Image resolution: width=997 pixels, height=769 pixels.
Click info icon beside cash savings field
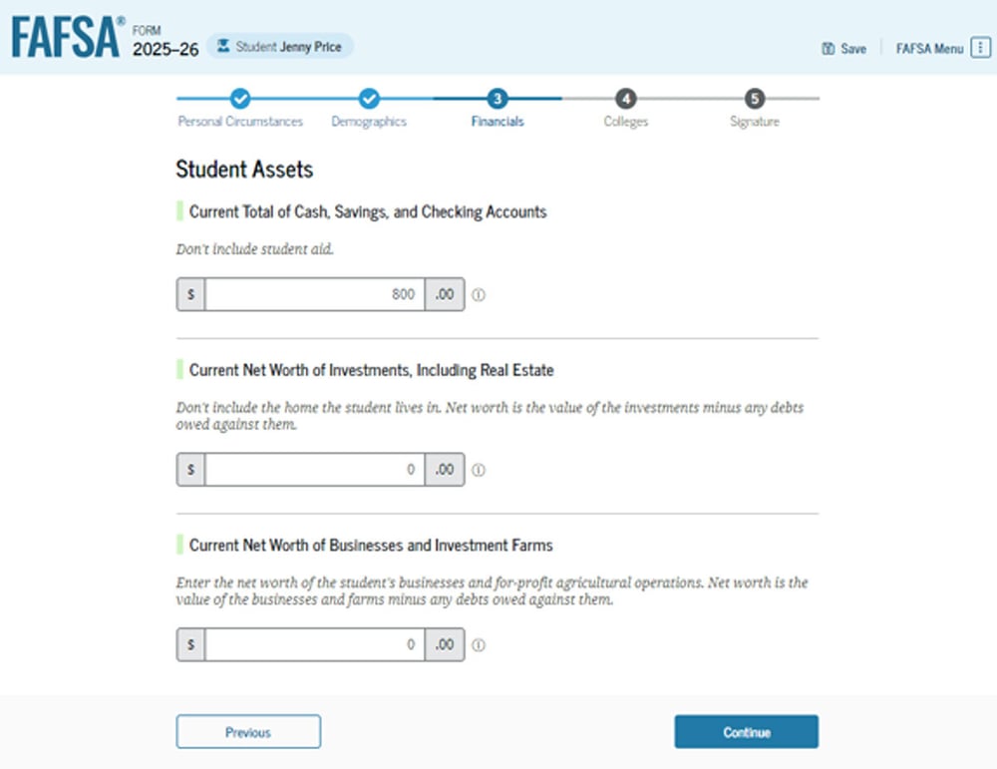click(x=479, y=295)
